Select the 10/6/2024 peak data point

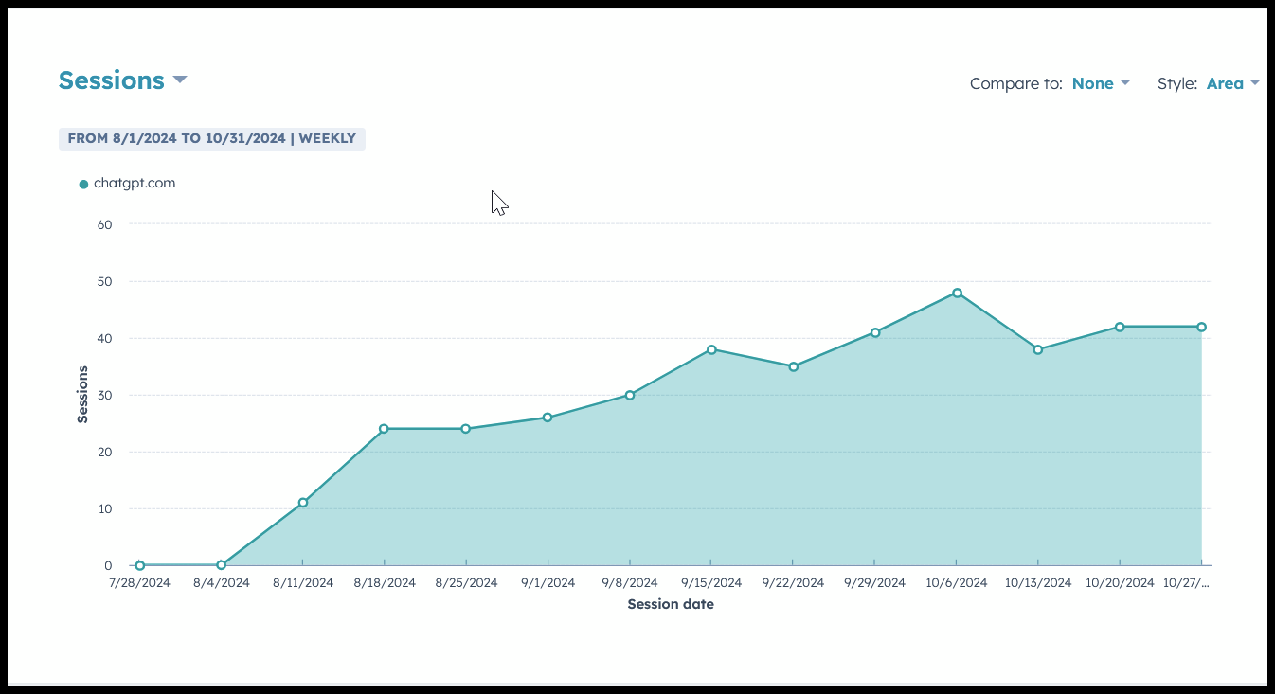click(957, 293)
